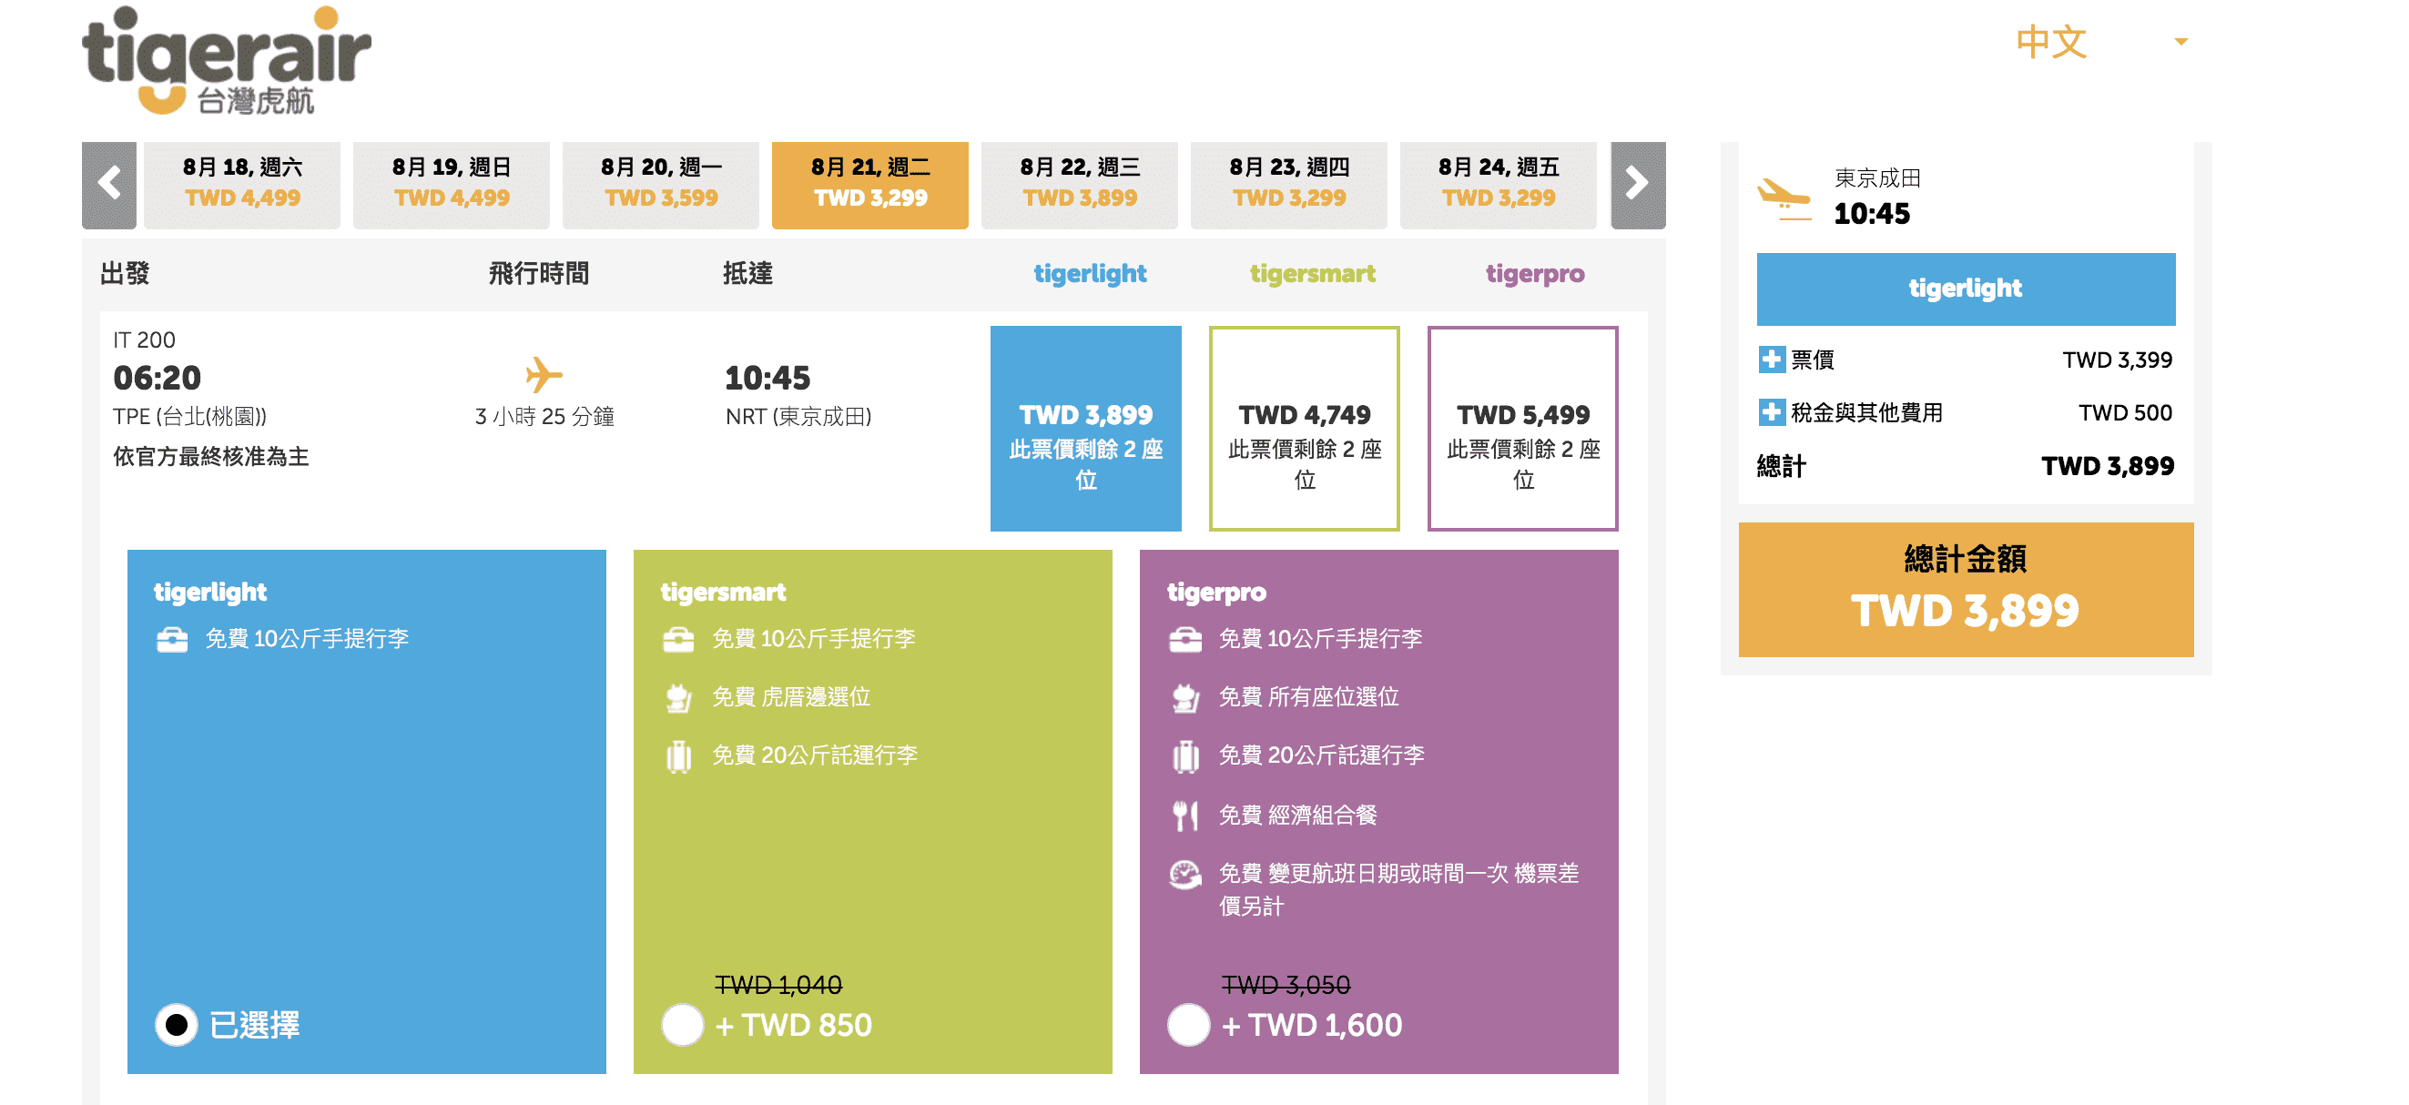Go to next dates with right arrow
Viewport: 2409px width, 1105px height.
pos(1638,184)
